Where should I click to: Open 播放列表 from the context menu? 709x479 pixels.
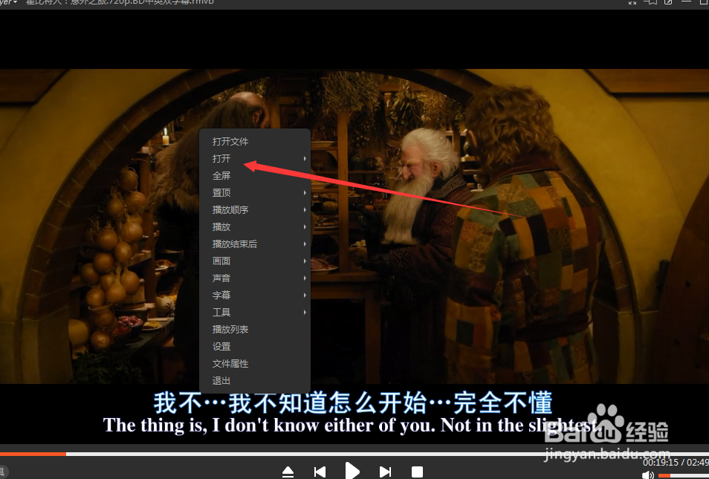click(255, 330)
